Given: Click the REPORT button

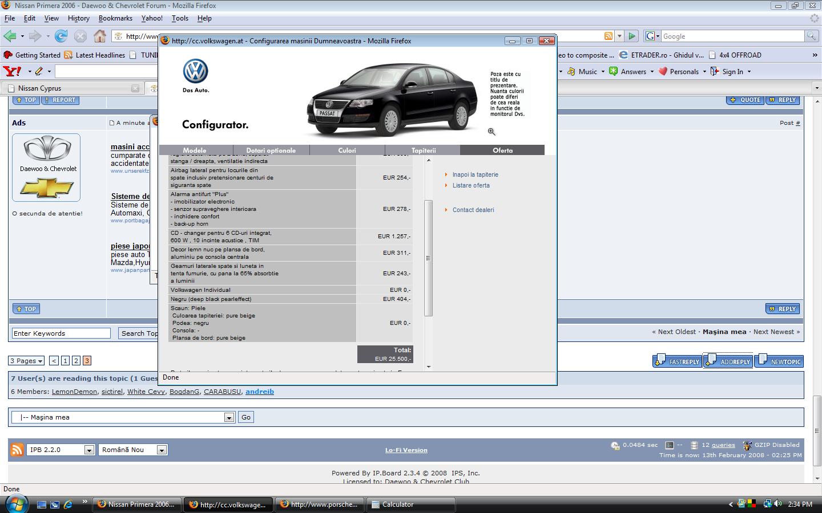Looking at the screenshot, I should pos(59,100).
